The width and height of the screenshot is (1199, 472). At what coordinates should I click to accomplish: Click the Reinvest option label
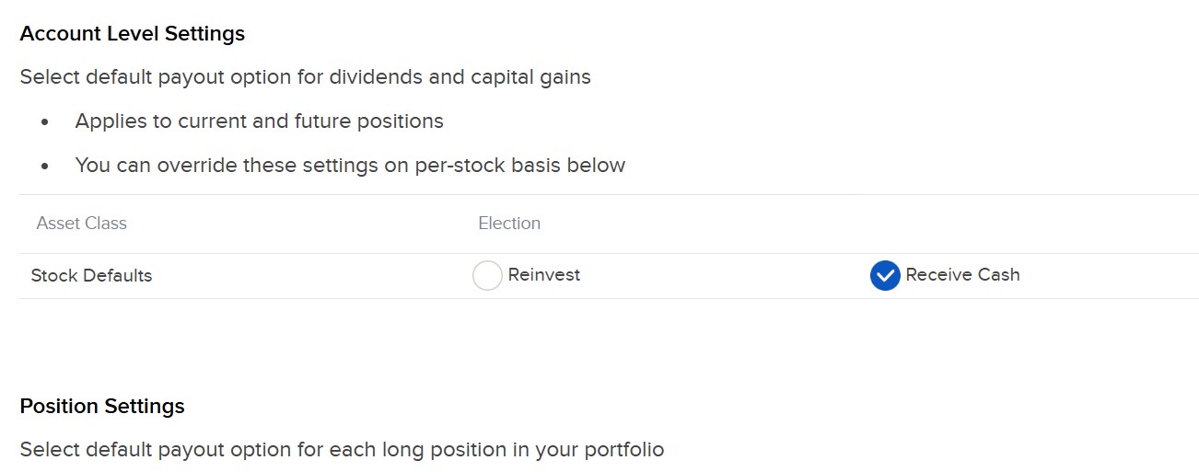point(543,275)
